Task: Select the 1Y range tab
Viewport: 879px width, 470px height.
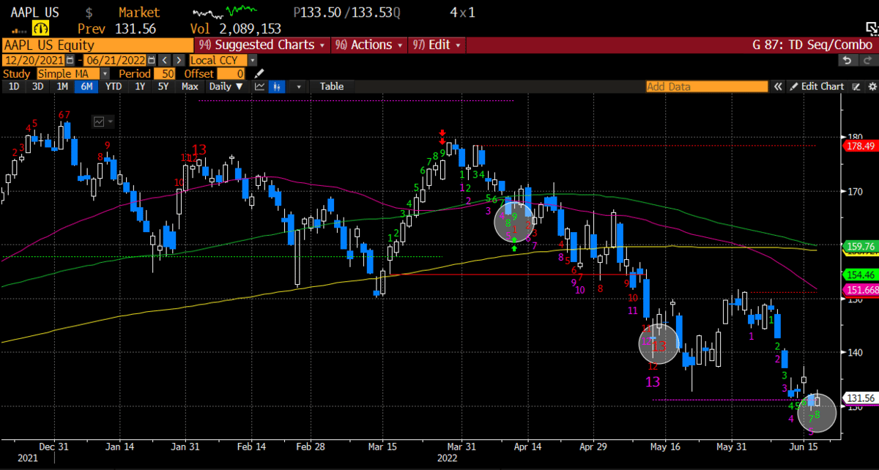Action: [139, 86]
